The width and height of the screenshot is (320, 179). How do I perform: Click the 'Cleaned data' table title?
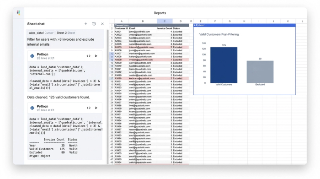pos(122,25)
